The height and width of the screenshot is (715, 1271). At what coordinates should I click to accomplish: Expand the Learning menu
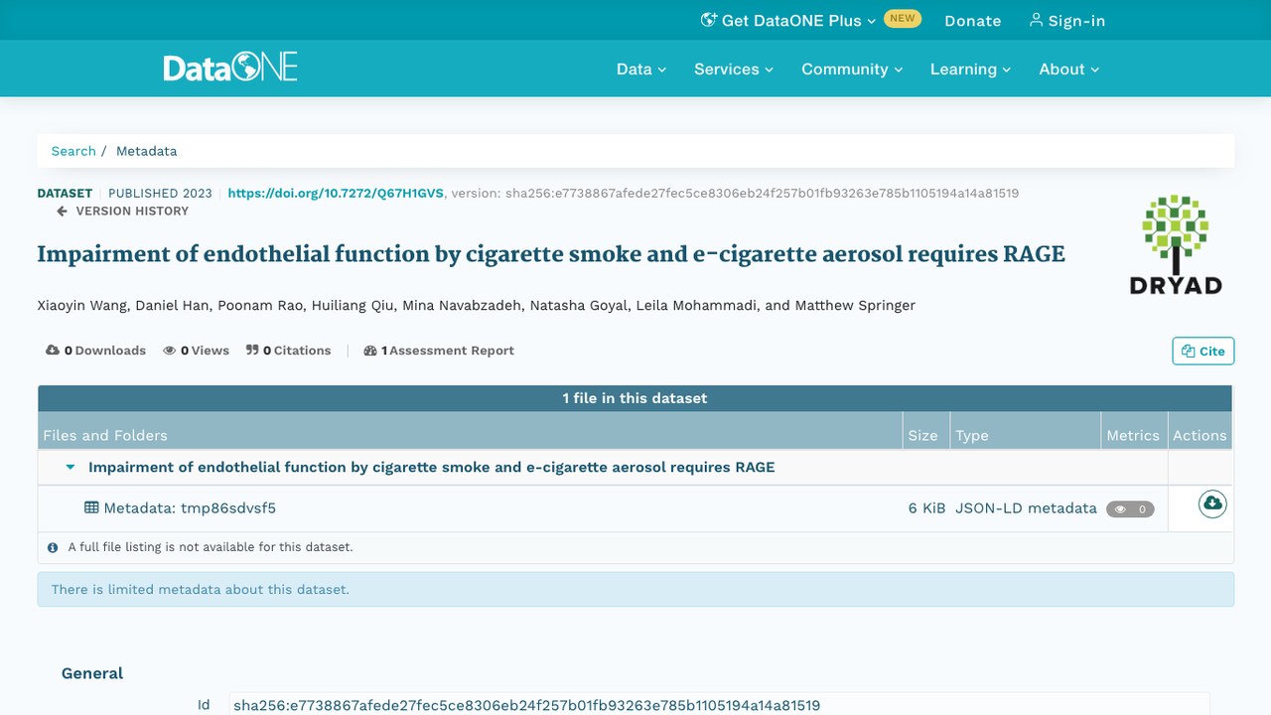coord(970,69)
